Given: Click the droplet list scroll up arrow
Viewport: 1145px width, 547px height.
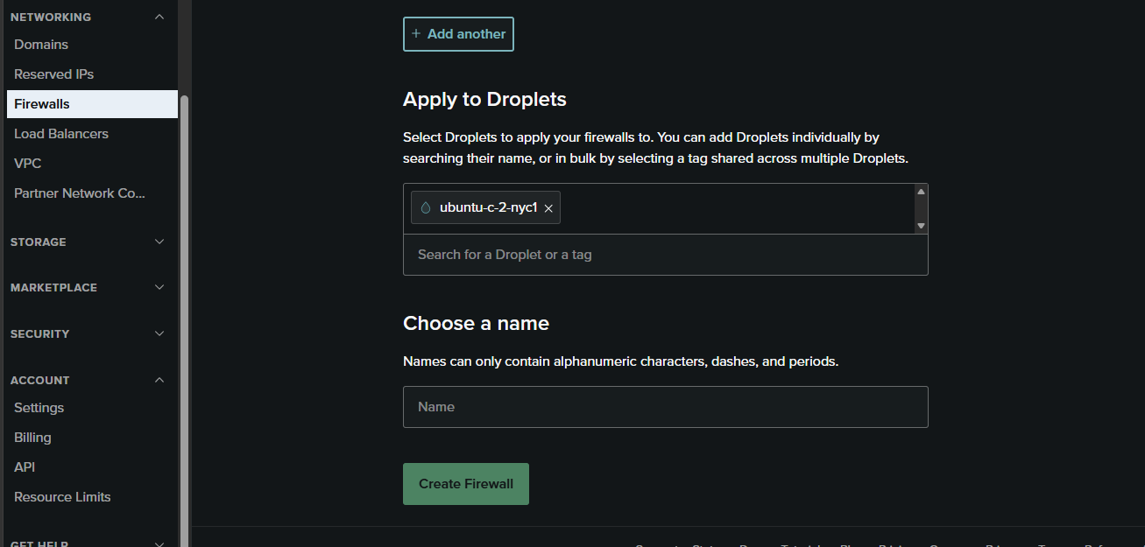Looking at the screenshot, I should (921, 192).
